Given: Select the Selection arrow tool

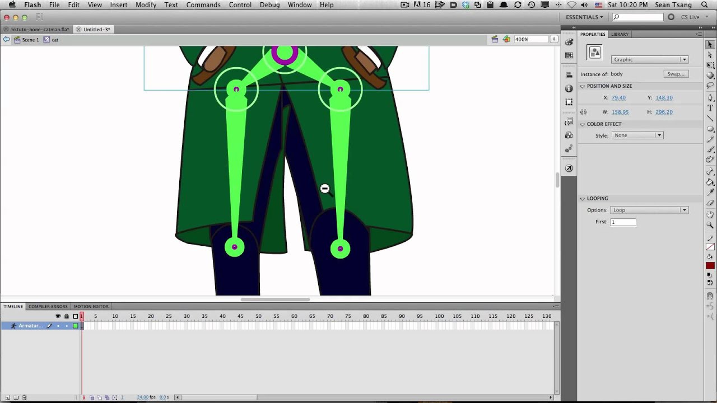Looking at the screenshot, I should click(710, 45).
